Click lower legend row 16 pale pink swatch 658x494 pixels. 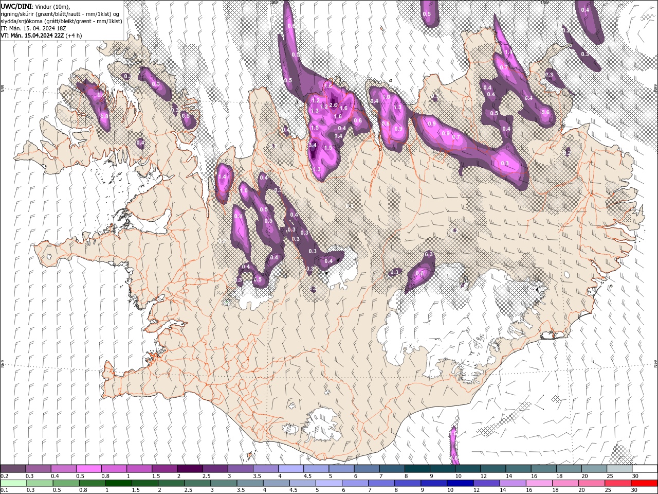(x=539, y=483)
